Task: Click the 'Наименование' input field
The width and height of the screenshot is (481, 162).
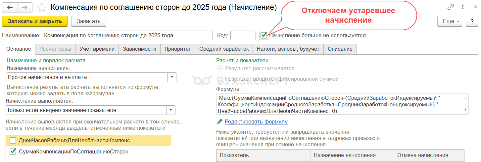Action: click(128, 35)
